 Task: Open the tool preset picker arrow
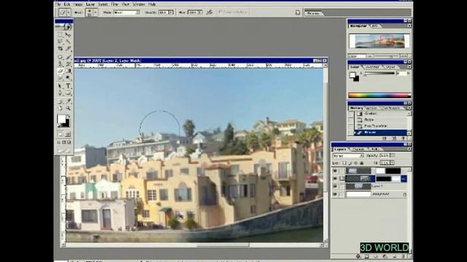click(69, 12)
